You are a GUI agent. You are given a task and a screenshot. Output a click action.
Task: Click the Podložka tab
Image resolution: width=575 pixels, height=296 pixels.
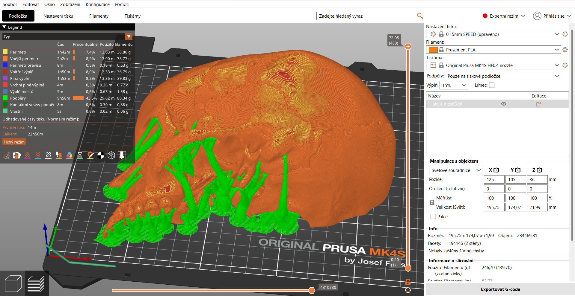[x=18, y=16]
